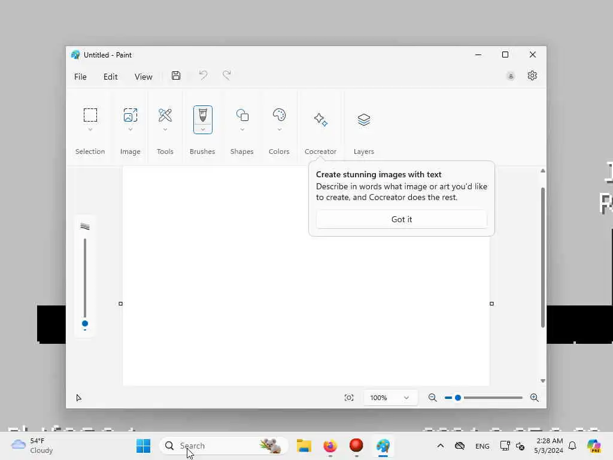Zoom in using the plus magnifier
The width and height of the screenshot is (613, 460).
[535, 398]
